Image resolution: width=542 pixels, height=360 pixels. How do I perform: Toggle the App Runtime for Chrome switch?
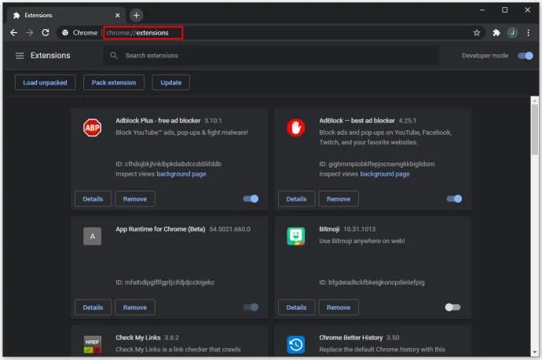click(251, 307)
